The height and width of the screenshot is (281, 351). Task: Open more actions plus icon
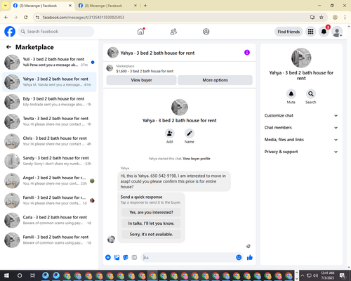point(108,258)
